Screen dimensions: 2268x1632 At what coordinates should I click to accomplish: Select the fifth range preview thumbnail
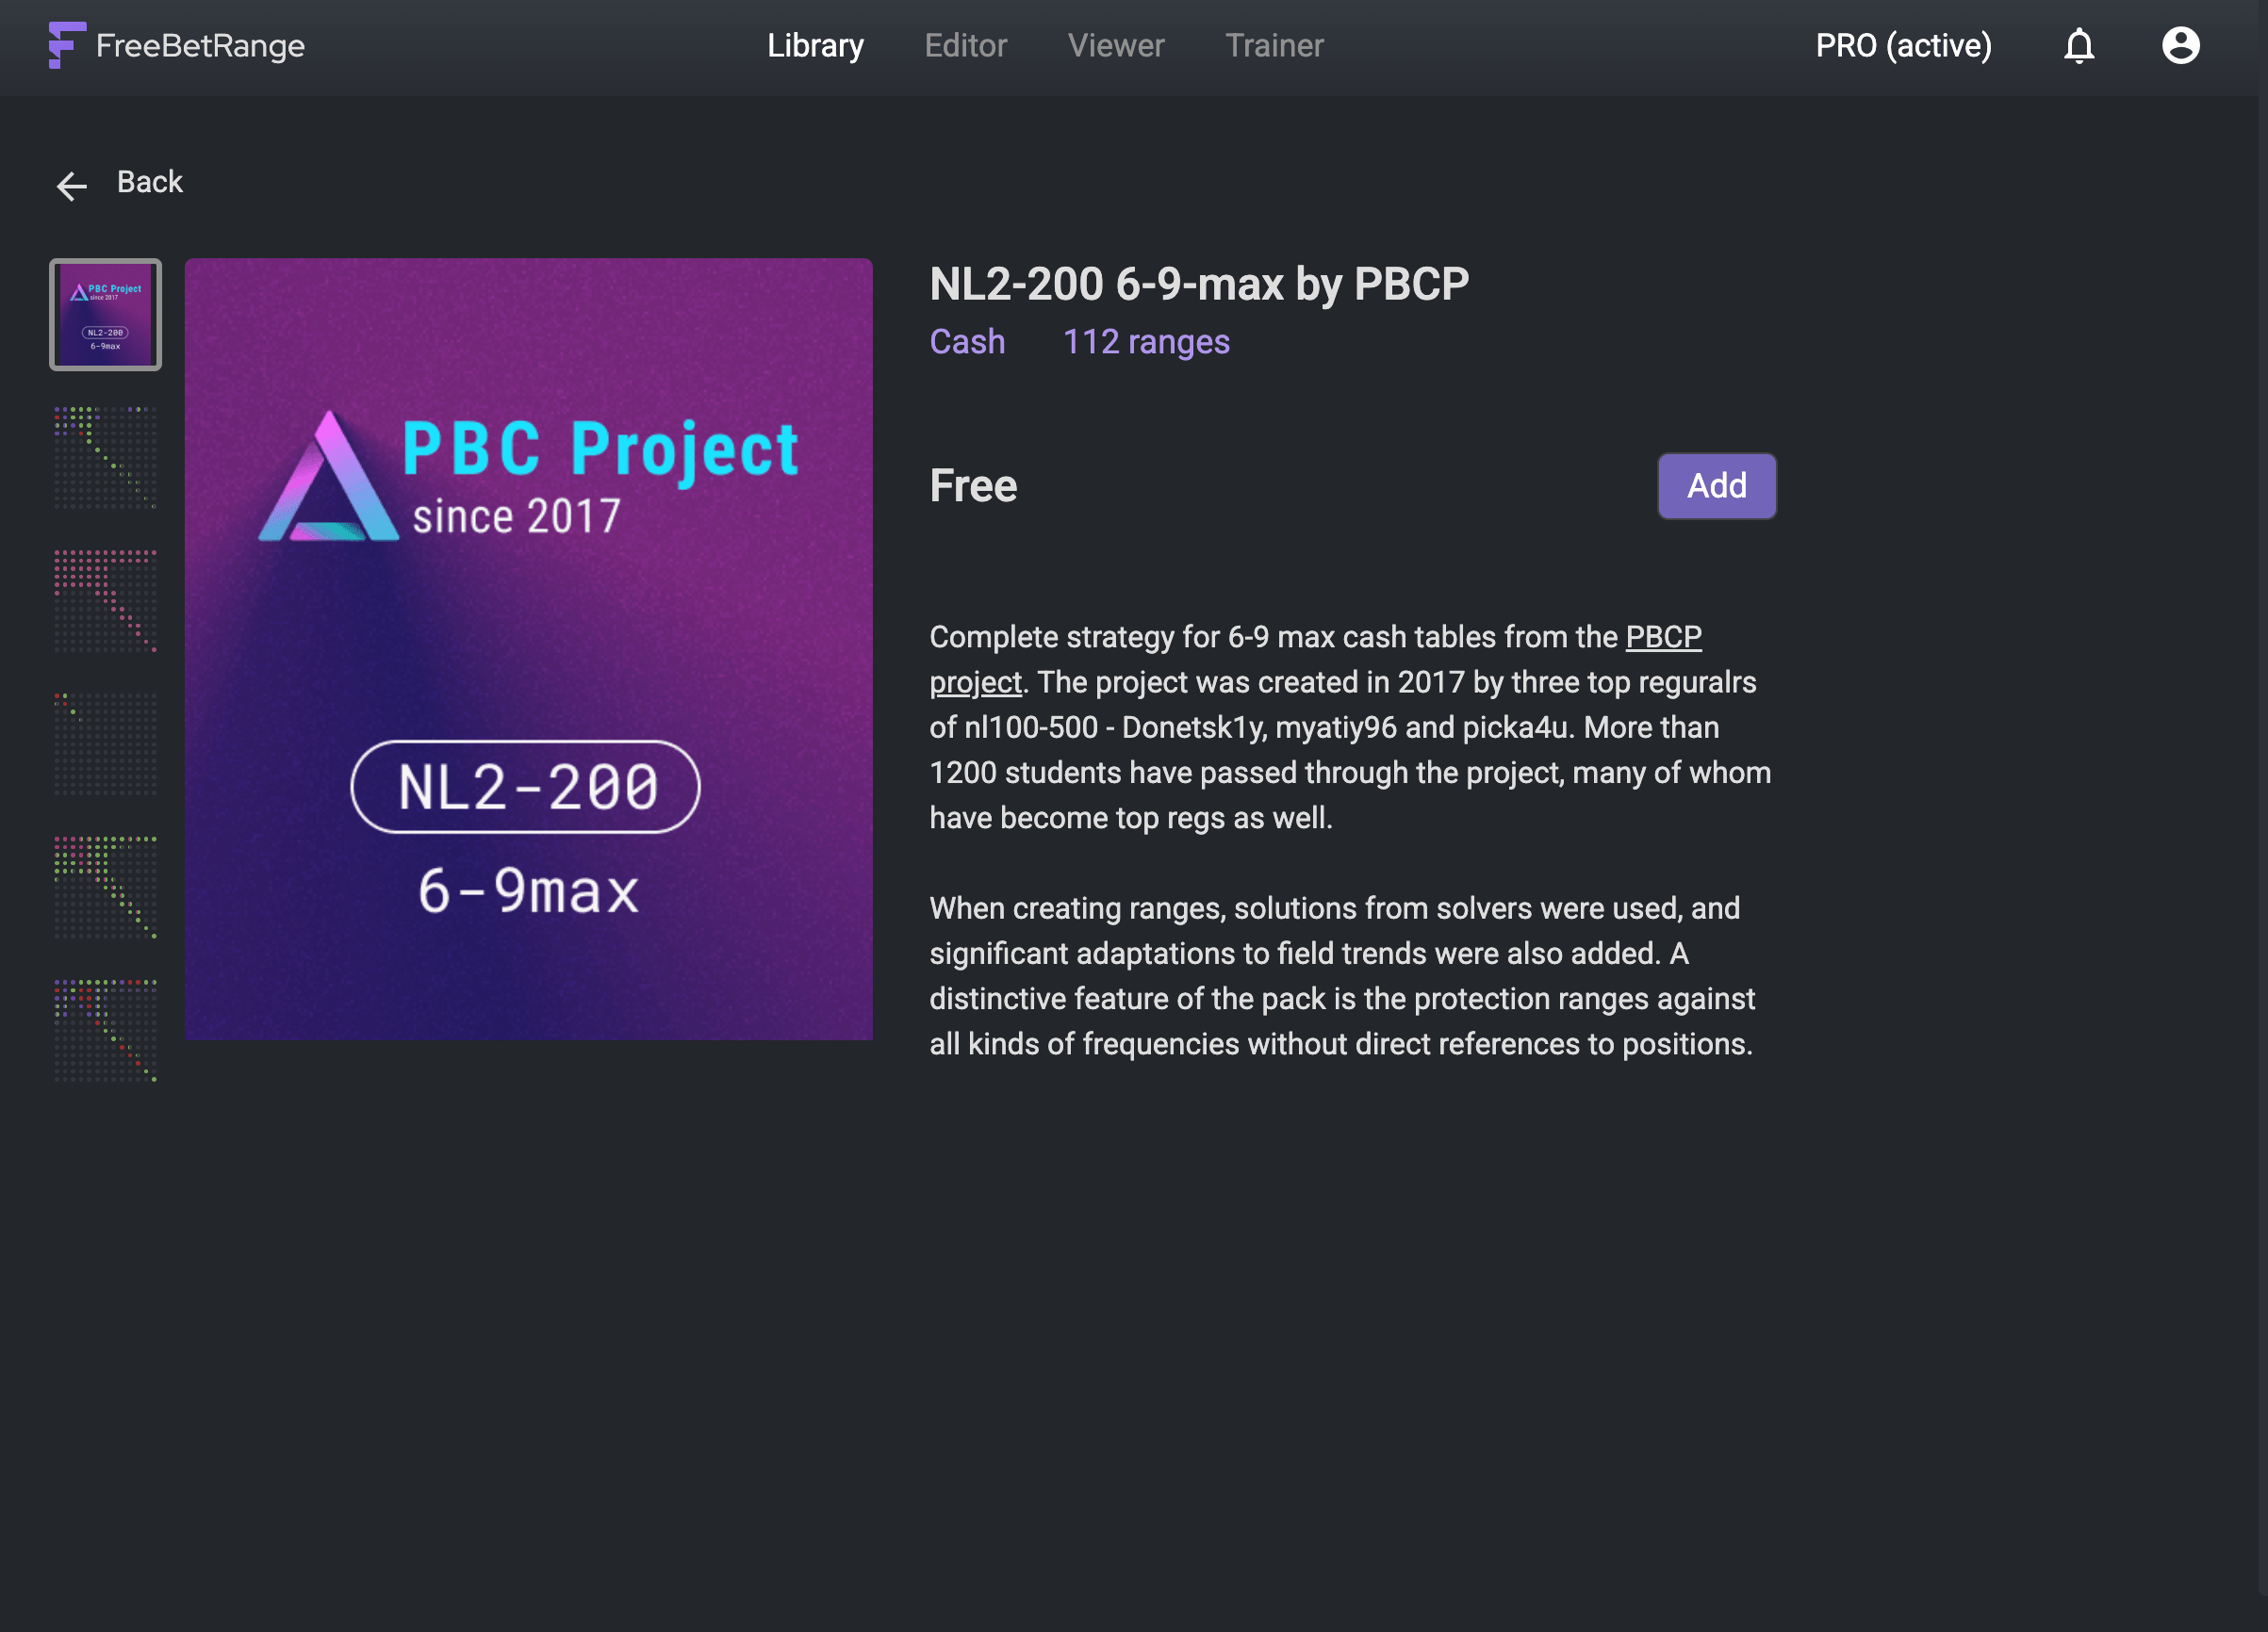(x=105, y=888)
